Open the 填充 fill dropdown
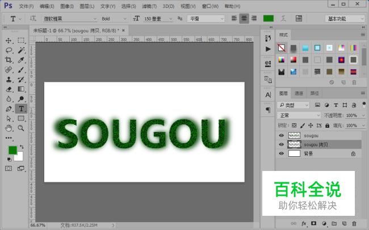 [363, 126]
